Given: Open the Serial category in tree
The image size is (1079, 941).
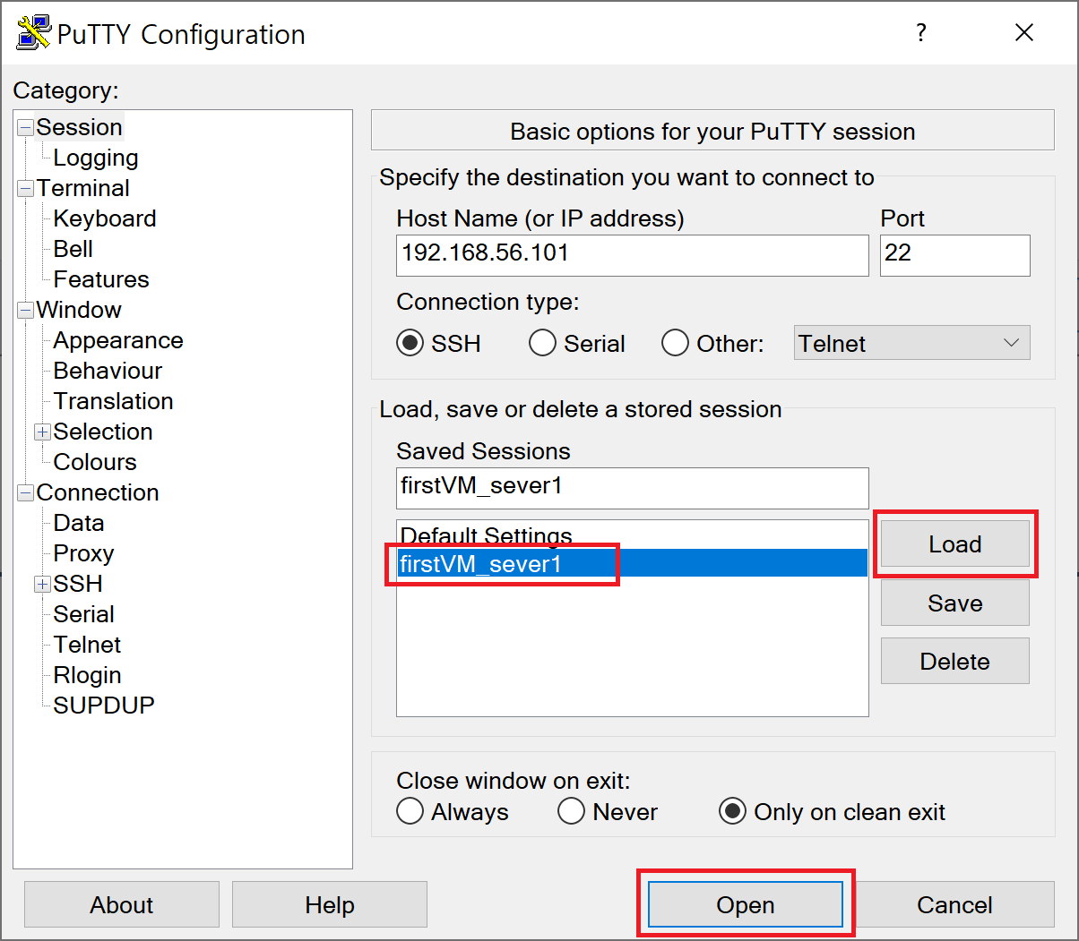Looking at the screenshot, I should coord(84,614).
